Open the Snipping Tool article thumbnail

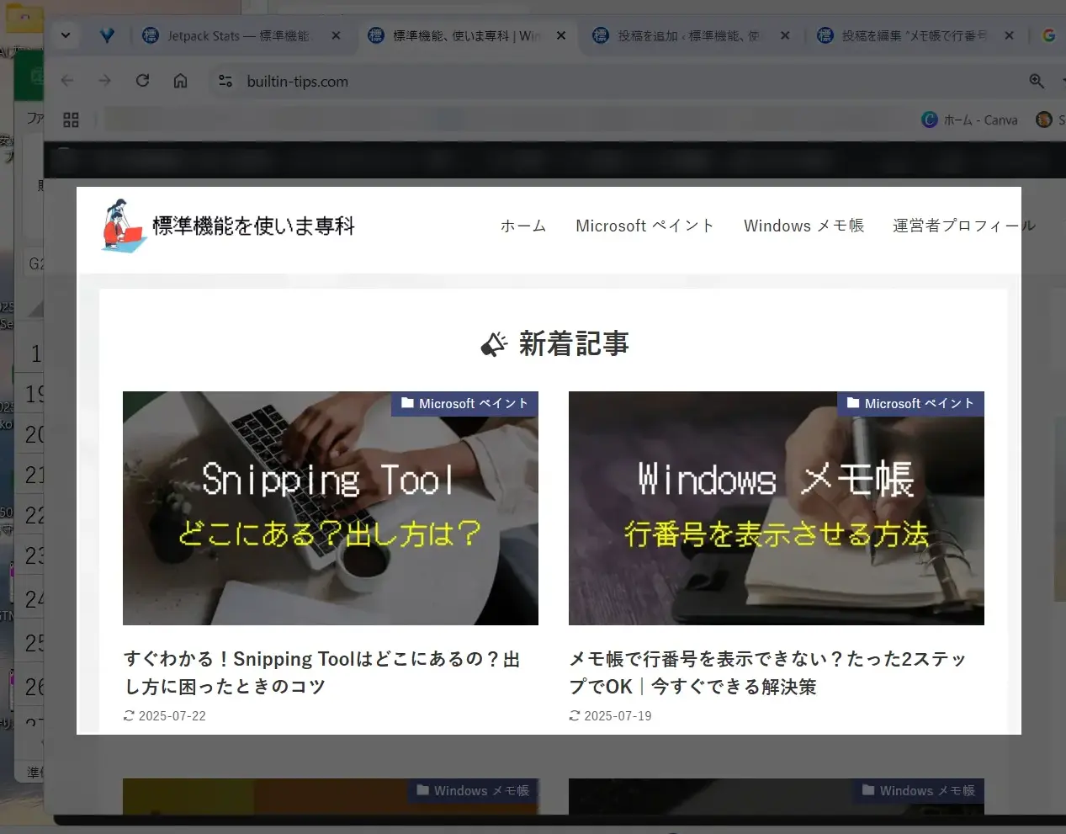[x=331, y=508]
